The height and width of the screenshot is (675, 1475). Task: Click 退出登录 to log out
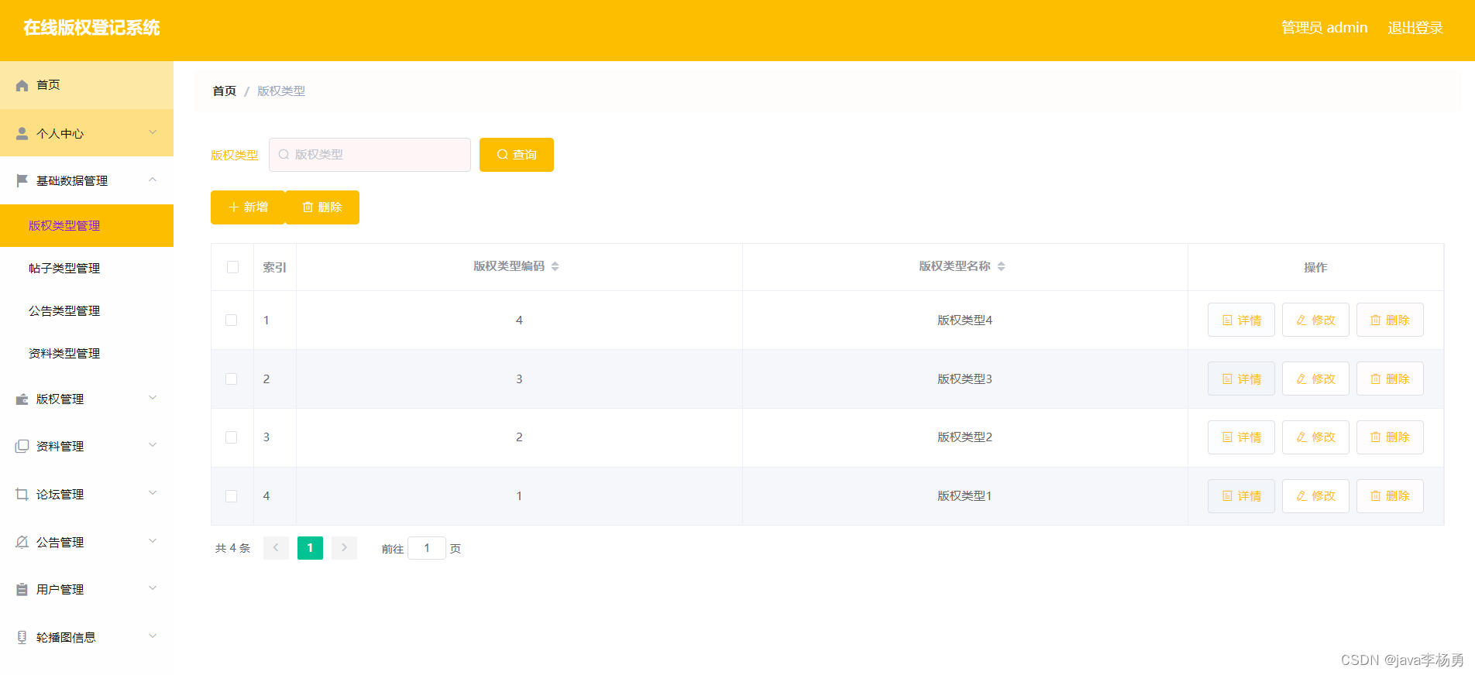tap(1415, 28)
